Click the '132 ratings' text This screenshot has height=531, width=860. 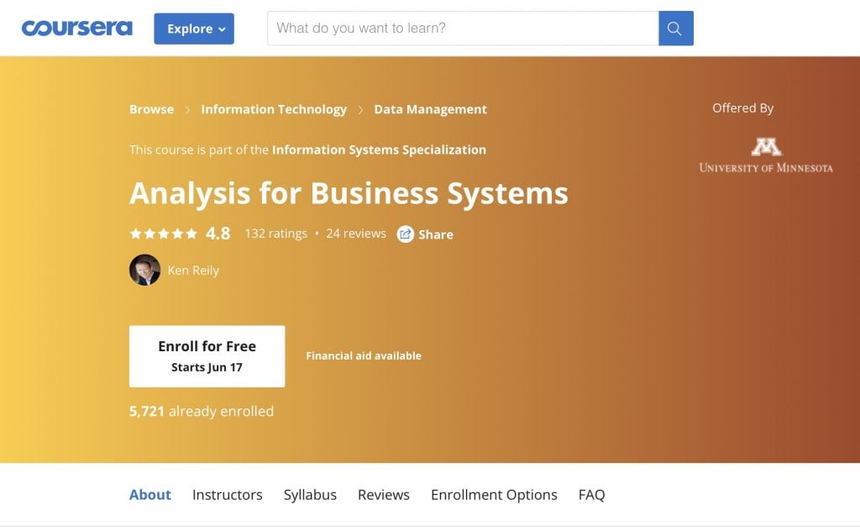click(275, 234)
